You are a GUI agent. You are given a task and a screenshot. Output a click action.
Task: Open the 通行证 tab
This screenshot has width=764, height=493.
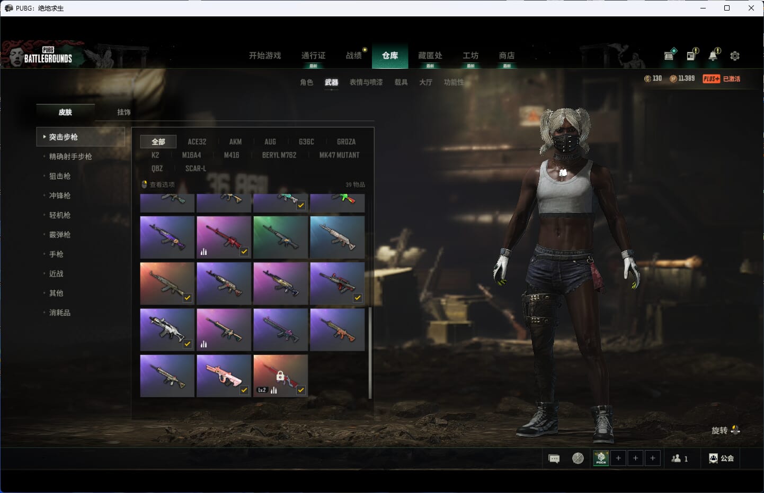(x=313, y=56)
